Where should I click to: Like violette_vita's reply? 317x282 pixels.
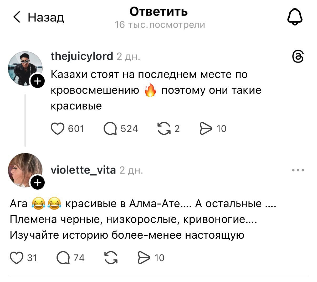(16, 258)
